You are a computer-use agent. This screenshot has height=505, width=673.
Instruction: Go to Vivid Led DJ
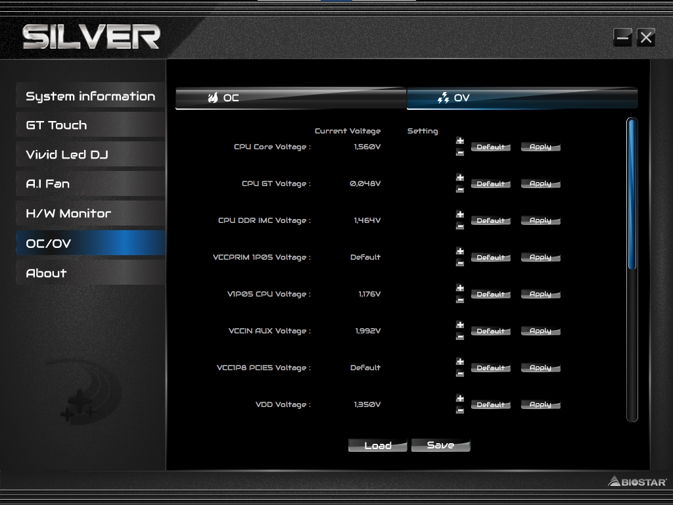(x=91, y=154)
